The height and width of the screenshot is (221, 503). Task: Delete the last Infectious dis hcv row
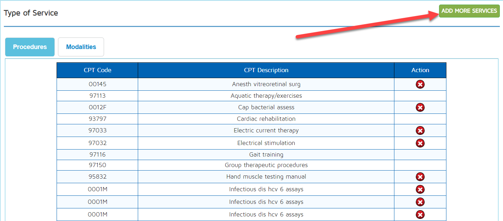click(x=420, y=215)
